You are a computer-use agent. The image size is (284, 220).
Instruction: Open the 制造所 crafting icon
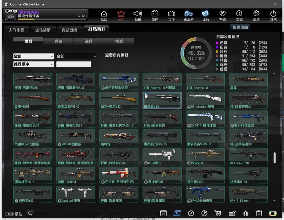coord(188,16)
